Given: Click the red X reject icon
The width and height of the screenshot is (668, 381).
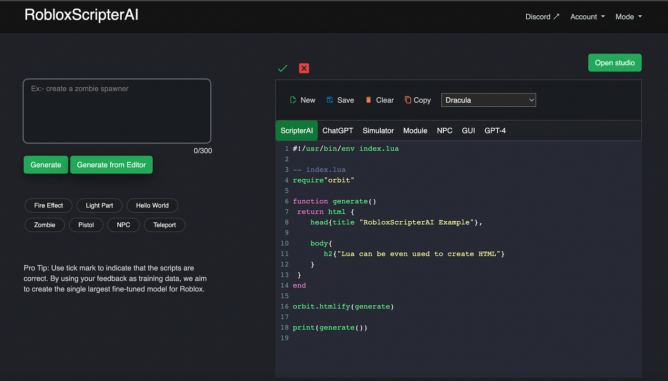Looking at the screenshot, I should coord(304,68).
